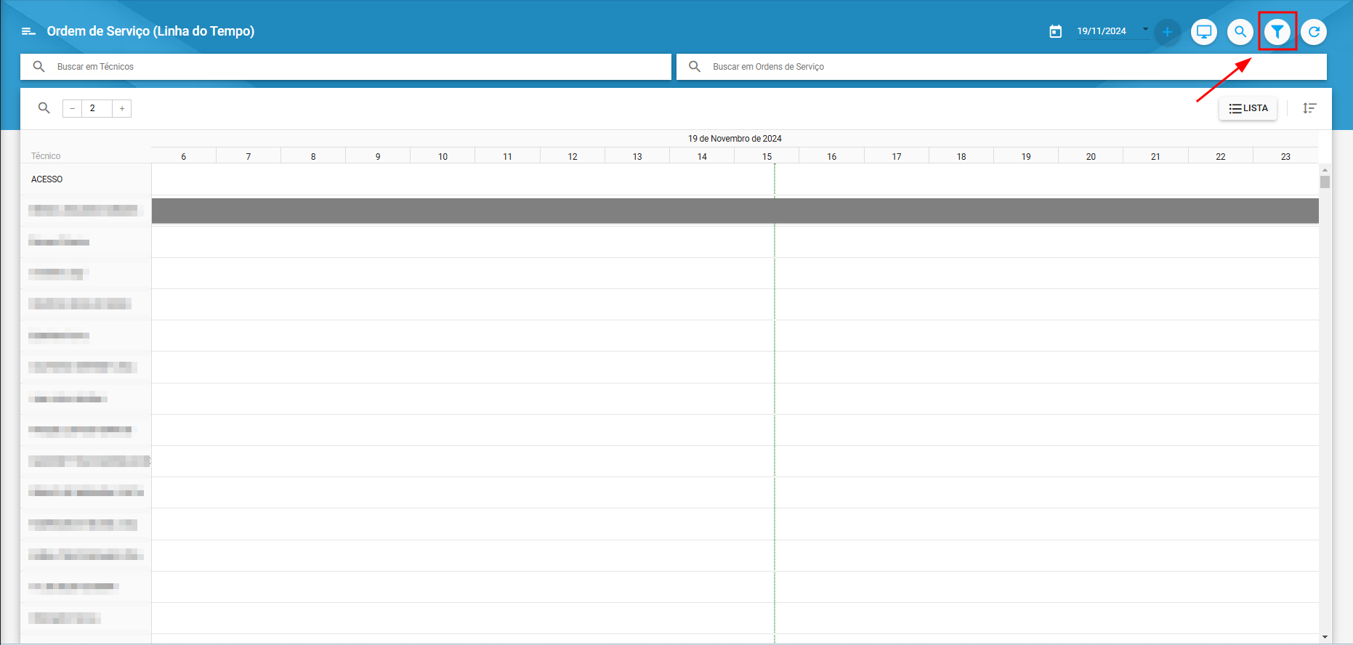This screenshot has height=645, width=1353.
Task: Click the hour 15 column header
Action: click(x=767, y=156)
